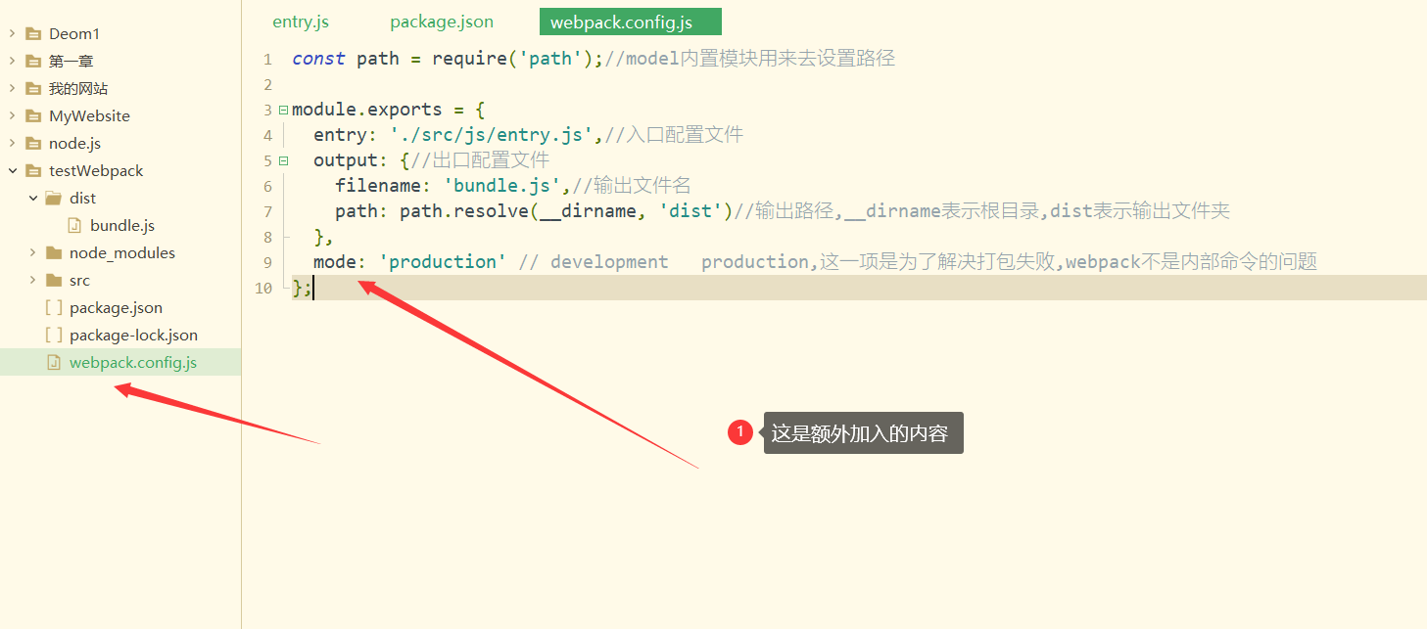Select the src folder label
The height and width of the screenshot is (629, 1427).
[79, 280]
